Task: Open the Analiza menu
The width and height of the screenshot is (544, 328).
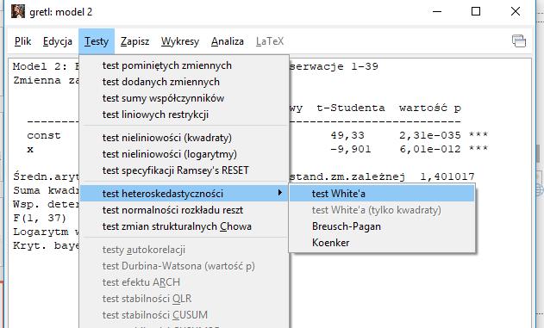Action: click(x=228, y=41)
